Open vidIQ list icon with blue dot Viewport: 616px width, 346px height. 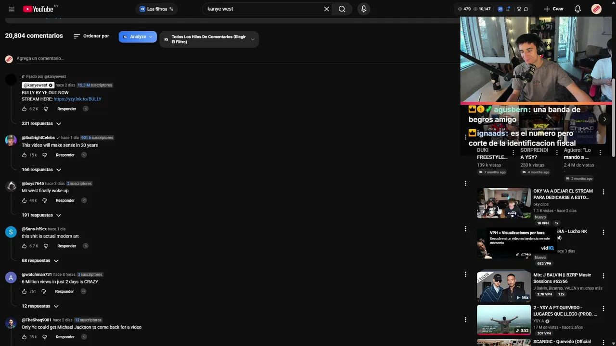coord(508,9)
